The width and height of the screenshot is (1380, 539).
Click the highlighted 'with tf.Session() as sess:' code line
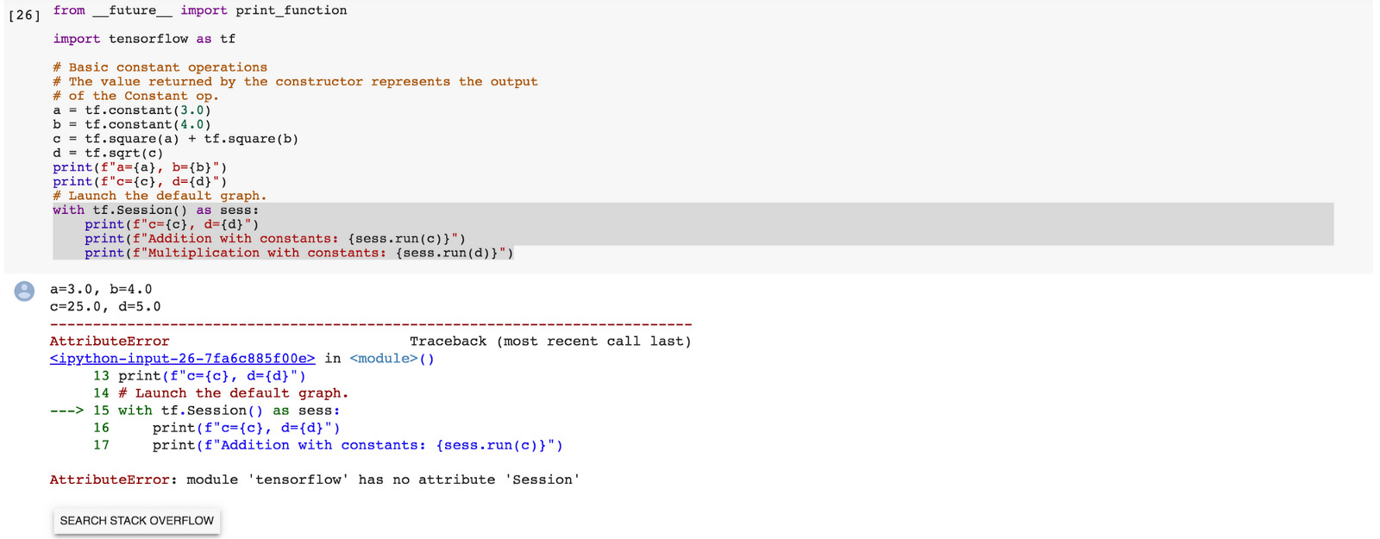coord(155,210)
